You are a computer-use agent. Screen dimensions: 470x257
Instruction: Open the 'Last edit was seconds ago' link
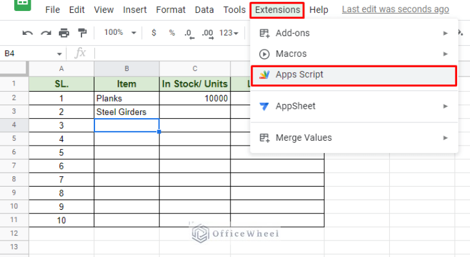tap(395, 9)
